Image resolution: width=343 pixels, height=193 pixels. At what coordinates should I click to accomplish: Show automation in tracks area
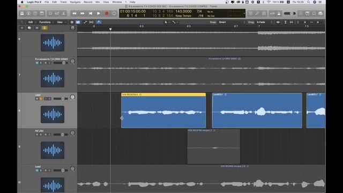85,22
